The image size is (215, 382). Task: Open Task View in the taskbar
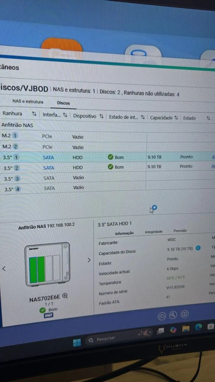coord(161,331)
